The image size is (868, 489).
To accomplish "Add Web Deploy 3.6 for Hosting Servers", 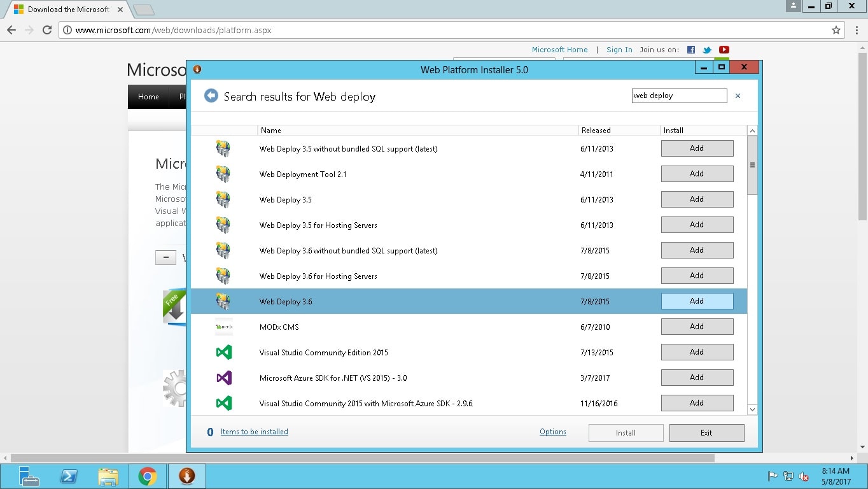I will pos(697,276).
